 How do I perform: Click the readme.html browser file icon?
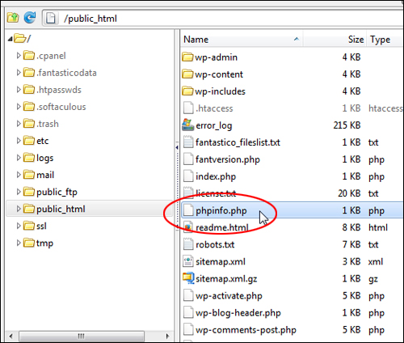click(188, 227)
